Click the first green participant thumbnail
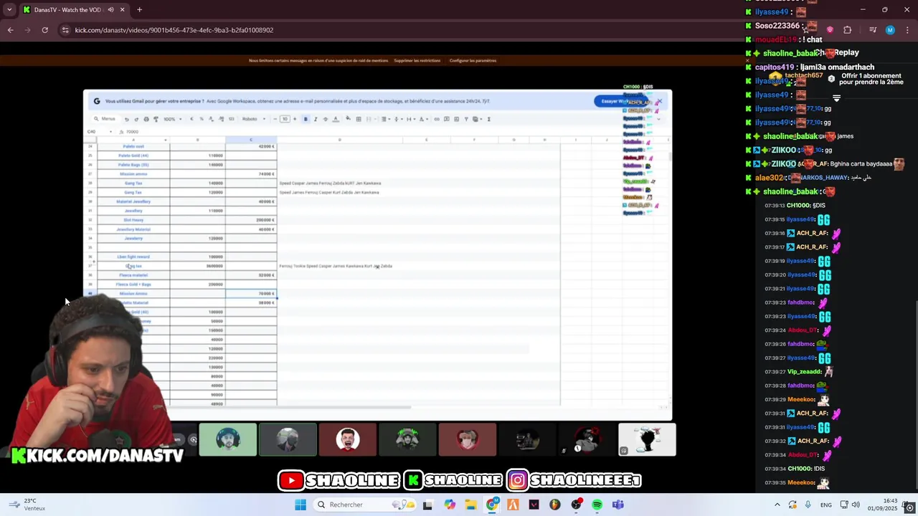This screenshot has width=918, height=516. 228,439
